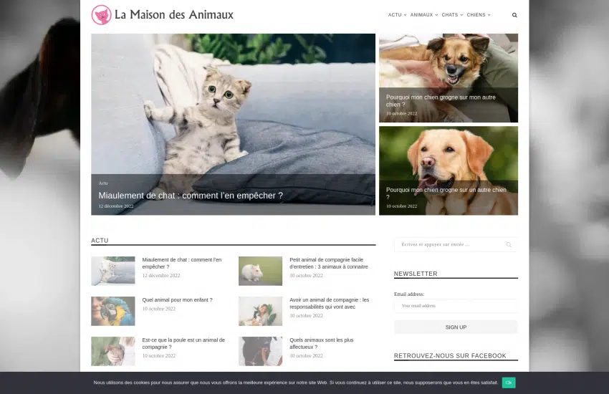Click the white hamster article thumbnail

point(260,271)
